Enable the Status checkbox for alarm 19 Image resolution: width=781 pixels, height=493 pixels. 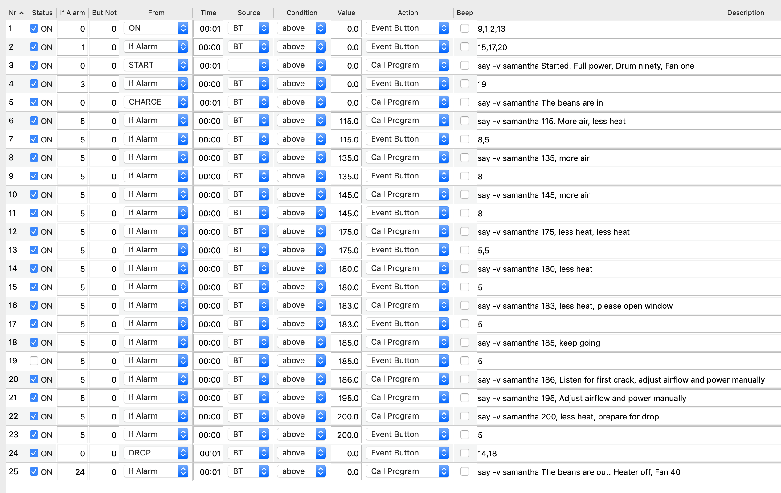(34, 361)
